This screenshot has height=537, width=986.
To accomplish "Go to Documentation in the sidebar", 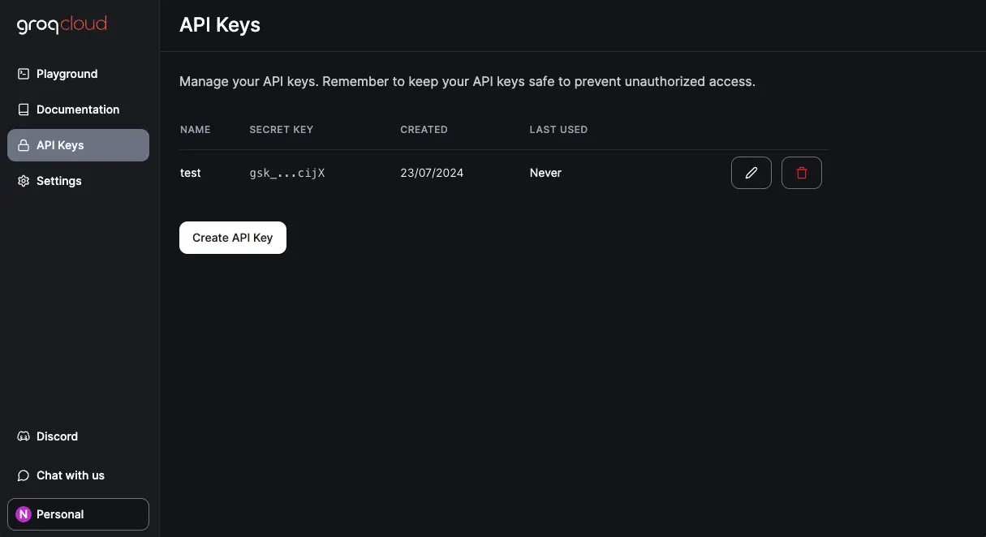I will point(78,110).
